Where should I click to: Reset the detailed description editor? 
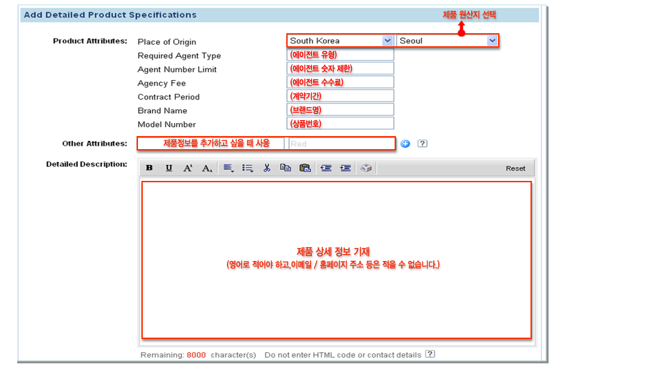coord(515,168)
